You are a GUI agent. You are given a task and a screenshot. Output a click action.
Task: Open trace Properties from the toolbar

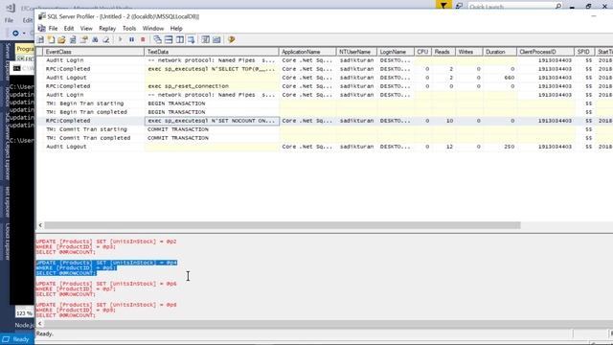[83, 39]
